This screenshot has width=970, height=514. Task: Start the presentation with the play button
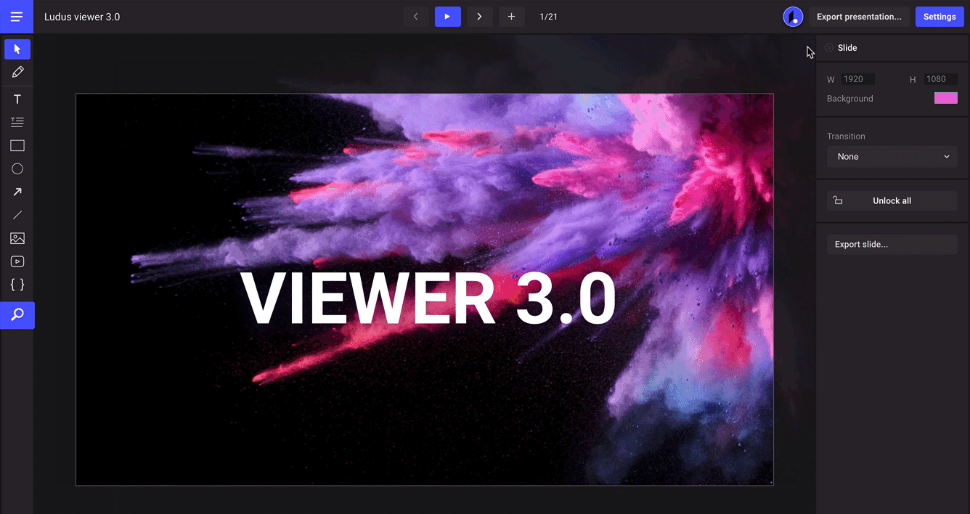point(448,17)
